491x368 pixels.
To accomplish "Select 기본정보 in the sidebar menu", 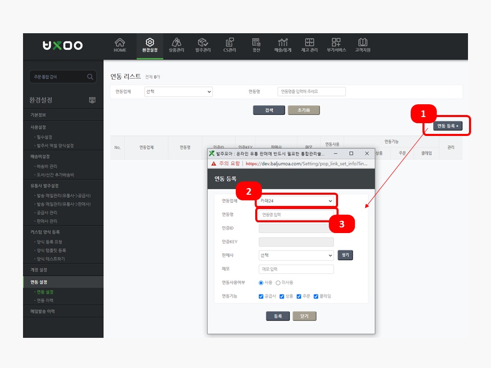I will point(38,115).
